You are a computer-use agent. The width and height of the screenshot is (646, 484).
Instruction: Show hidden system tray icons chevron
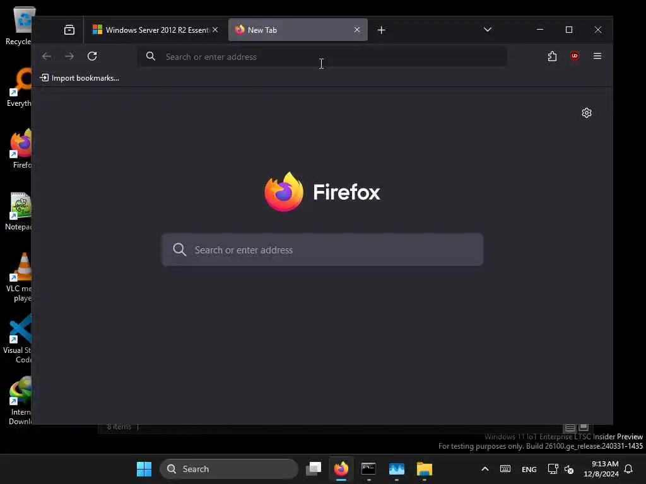point(485,469)
